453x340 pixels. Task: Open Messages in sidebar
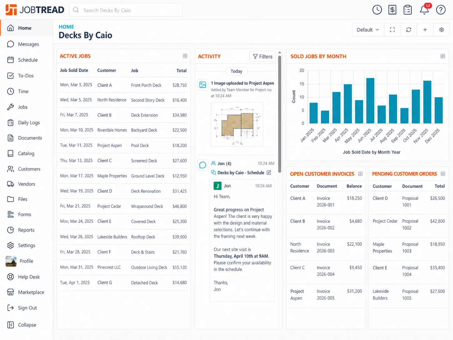pyautogui.click(x=27, y=44)
